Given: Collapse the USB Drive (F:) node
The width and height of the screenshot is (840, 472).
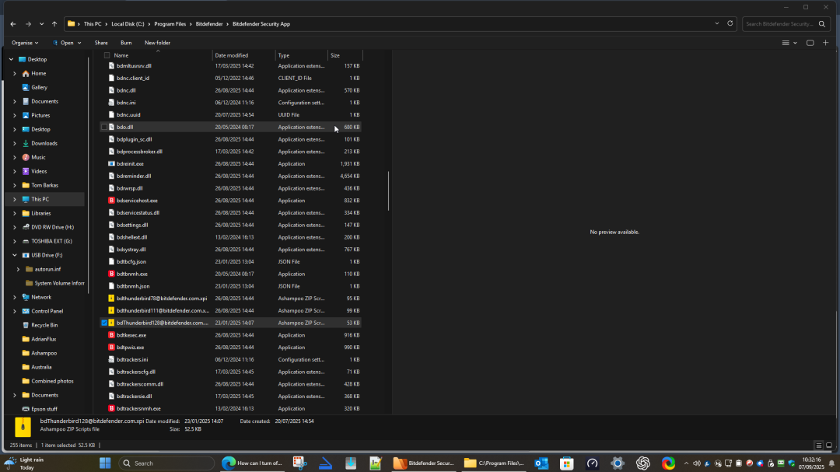Looking at the screenshot, I should (x=15, y=256).
